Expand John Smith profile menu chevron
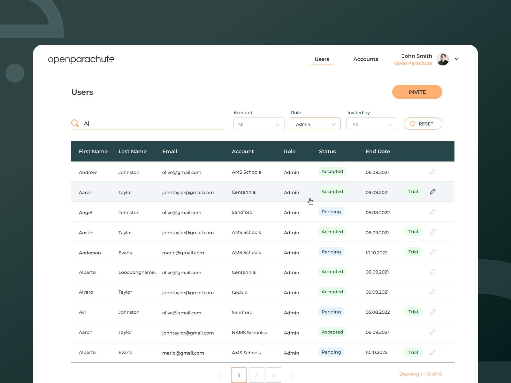Image resolution: width=511 pixels, height=383 pixels. (x=457, y=59)
